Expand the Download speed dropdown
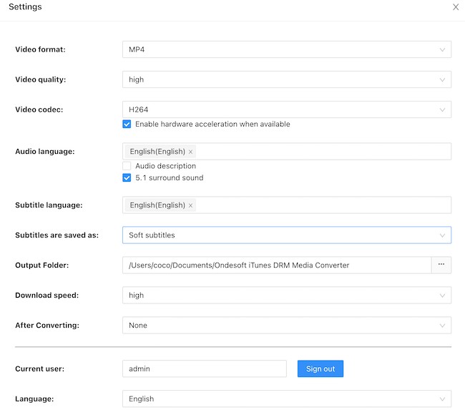The width and height of the screenshot is (465, 410). [x=286, y=295]
